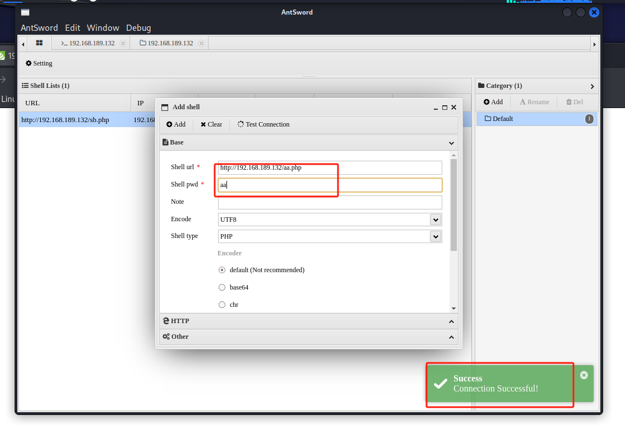The image size is (625, 443).
Task: Focus the Shell url input field
Action: [x=330, y=167]
